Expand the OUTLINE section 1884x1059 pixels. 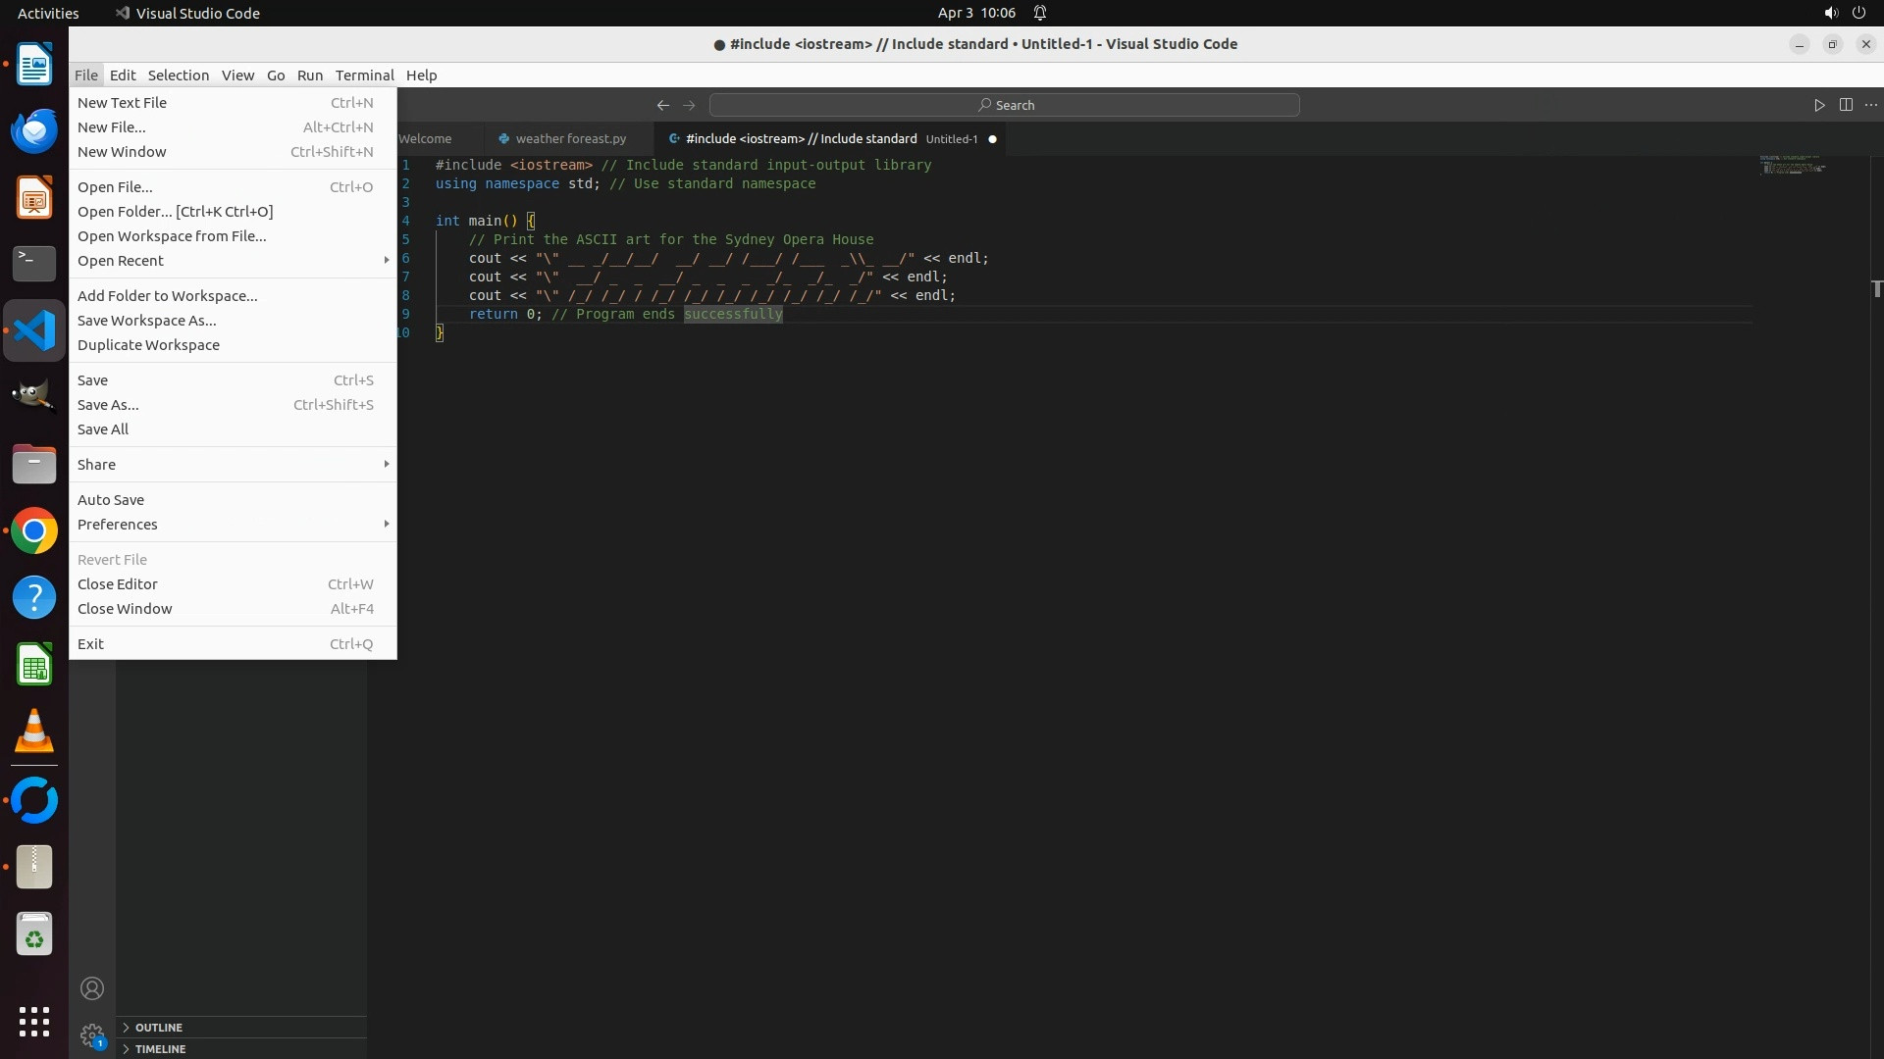tap(159, 1028)
